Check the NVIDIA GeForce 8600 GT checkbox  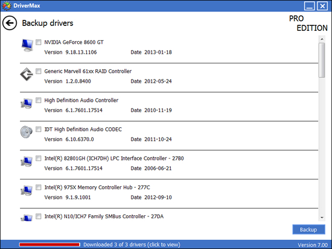point(38,42)
